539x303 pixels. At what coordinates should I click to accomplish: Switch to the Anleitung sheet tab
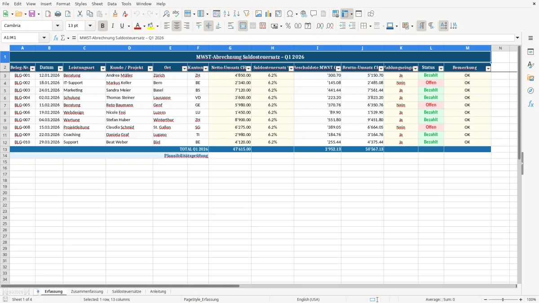pyautogui.click(x=158, y=291)
